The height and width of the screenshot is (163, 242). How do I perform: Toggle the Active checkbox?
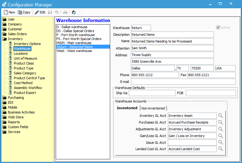[218, 28]
